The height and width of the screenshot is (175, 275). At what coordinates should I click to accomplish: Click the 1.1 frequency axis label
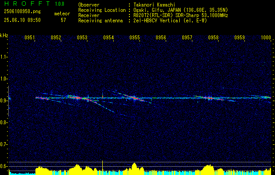pos(3,57)
